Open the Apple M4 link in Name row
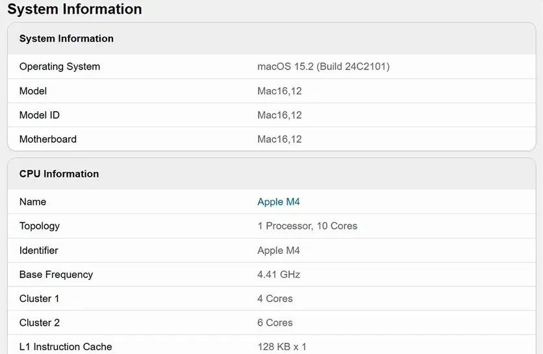The height and width of the screenshot is (354, 543). 279,202
